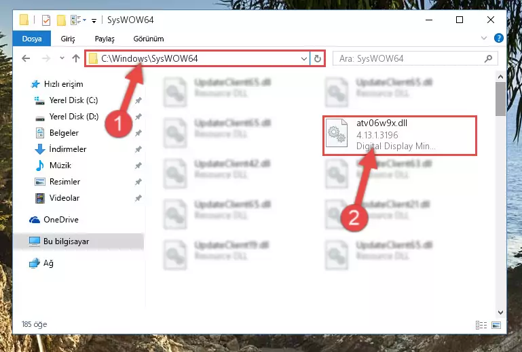Click the file list scrollbar up arrow

(500, 77)
